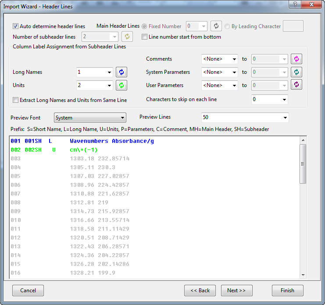The image size is (325, 305).
Task: Click refresh icon next to subheader lines count
Action: point(127,37)
